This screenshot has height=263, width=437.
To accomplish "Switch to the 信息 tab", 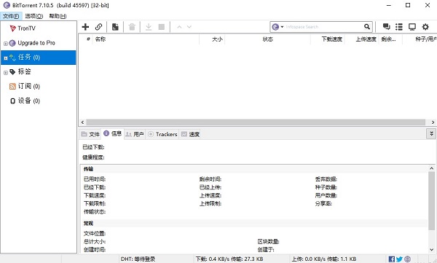I will pyautogui.click(x=113, y=133).
